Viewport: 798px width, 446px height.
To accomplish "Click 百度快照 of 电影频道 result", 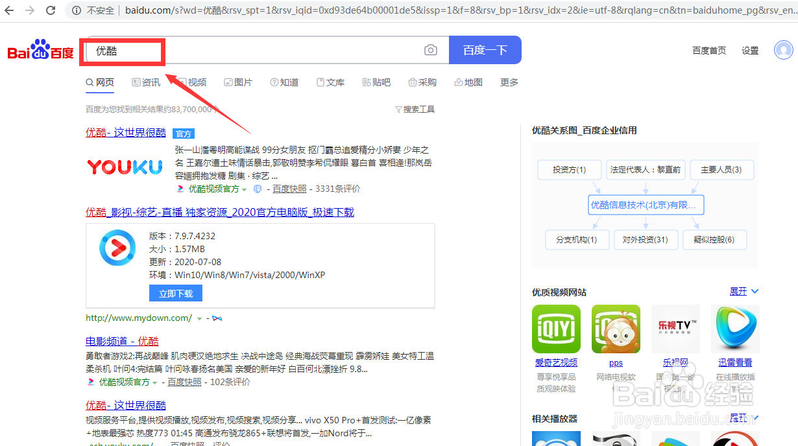I will 184,382.
